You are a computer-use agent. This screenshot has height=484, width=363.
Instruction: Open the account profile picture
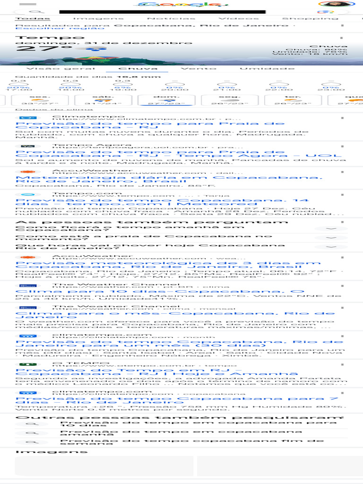click(x=337, y=4)
